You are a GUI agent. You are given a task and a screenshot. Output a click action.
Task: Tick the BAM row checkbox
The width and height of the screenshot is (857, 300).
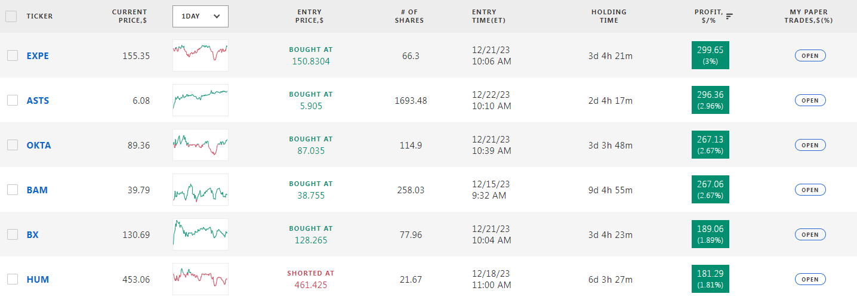point(13,190)
